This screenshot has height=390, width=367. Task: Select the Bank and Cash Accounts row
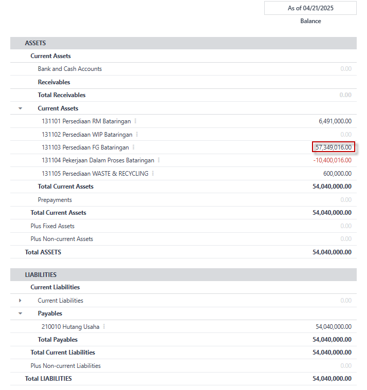tap(70, 69)
